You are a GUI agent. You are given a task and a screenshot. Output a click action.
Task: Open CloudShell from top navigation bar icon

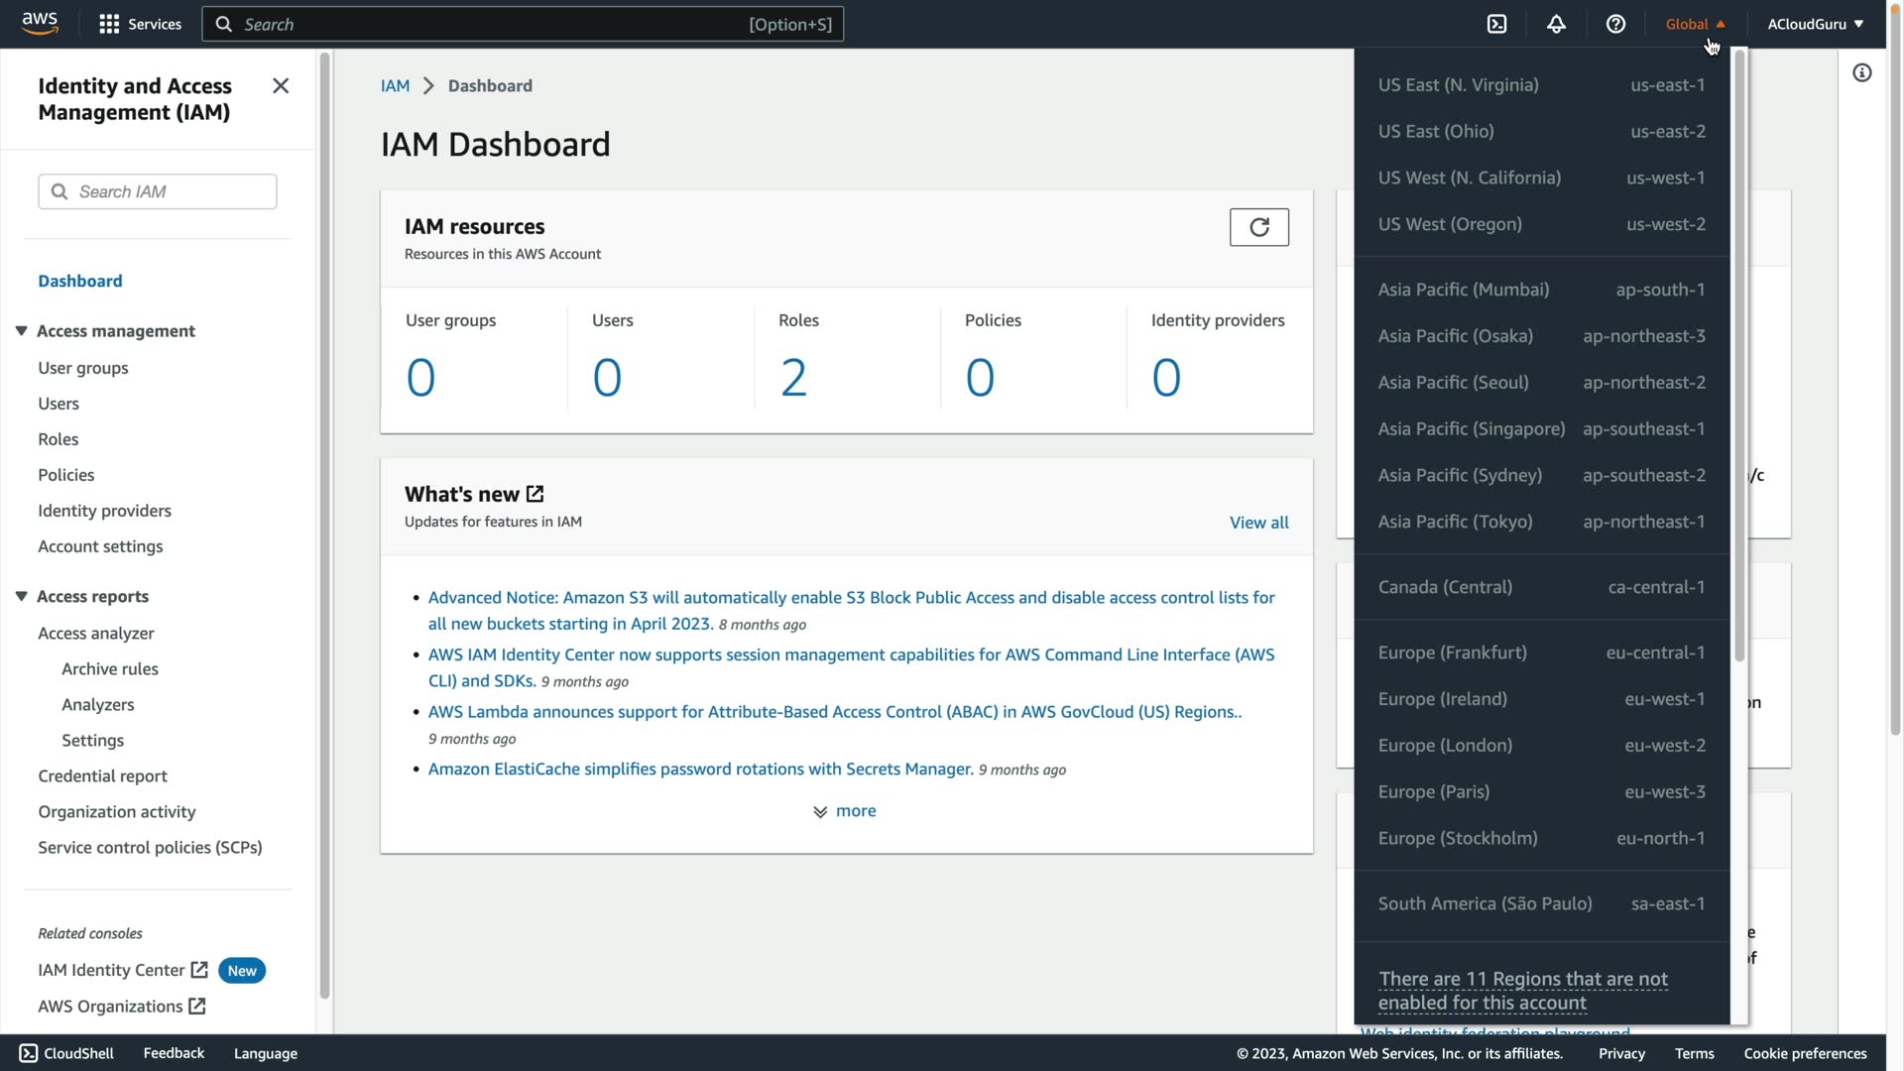[x=1496, y=24]
